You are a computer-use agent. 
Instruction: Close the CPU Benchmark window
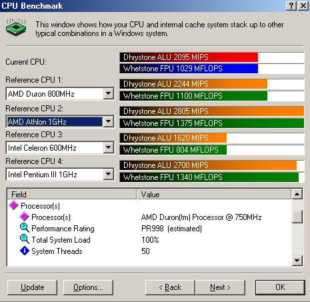(x=303, y=5)
